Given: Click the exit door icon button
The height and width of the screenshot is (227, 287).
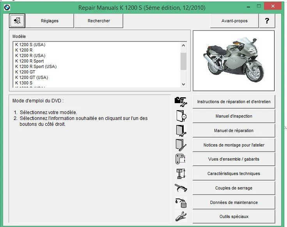Looking at the screenshot, I should coord(17,21).
